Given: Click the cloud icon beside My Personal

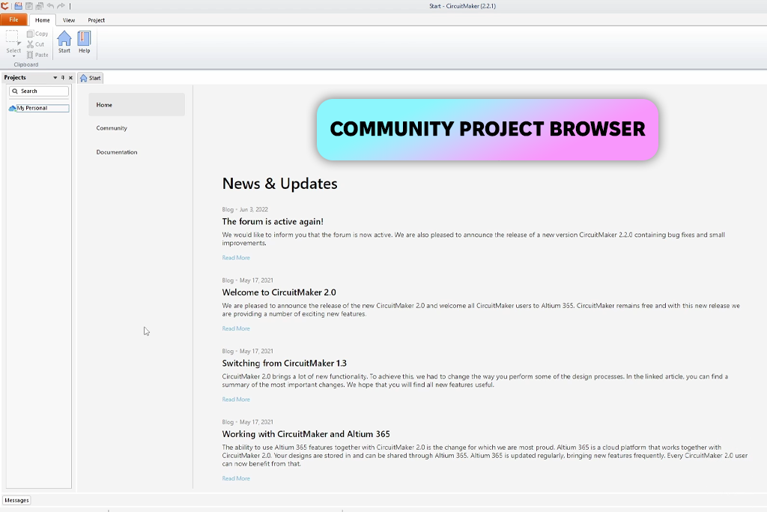Looking at the screenshot, I should (x=12, y=108).
